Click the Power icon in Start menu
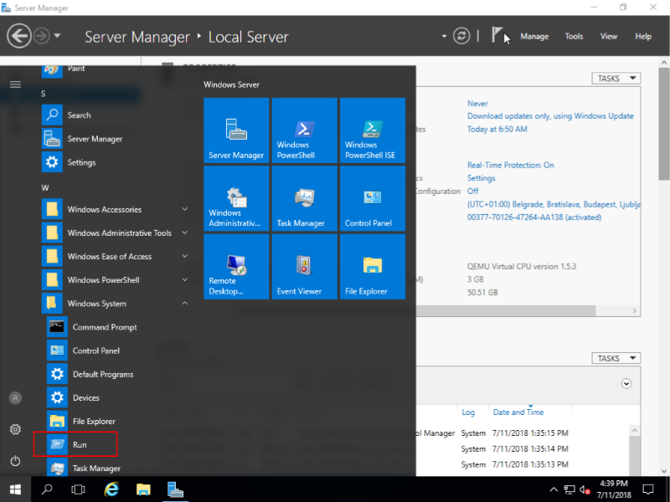The image size is (670, 502). coord(15,461)
